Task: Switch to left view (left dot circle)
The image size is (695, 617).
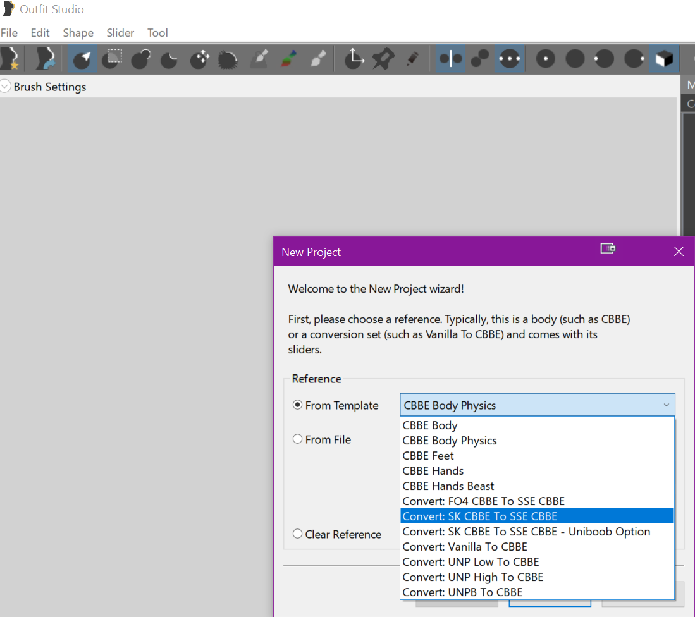Action: click(x=604, y=58)
